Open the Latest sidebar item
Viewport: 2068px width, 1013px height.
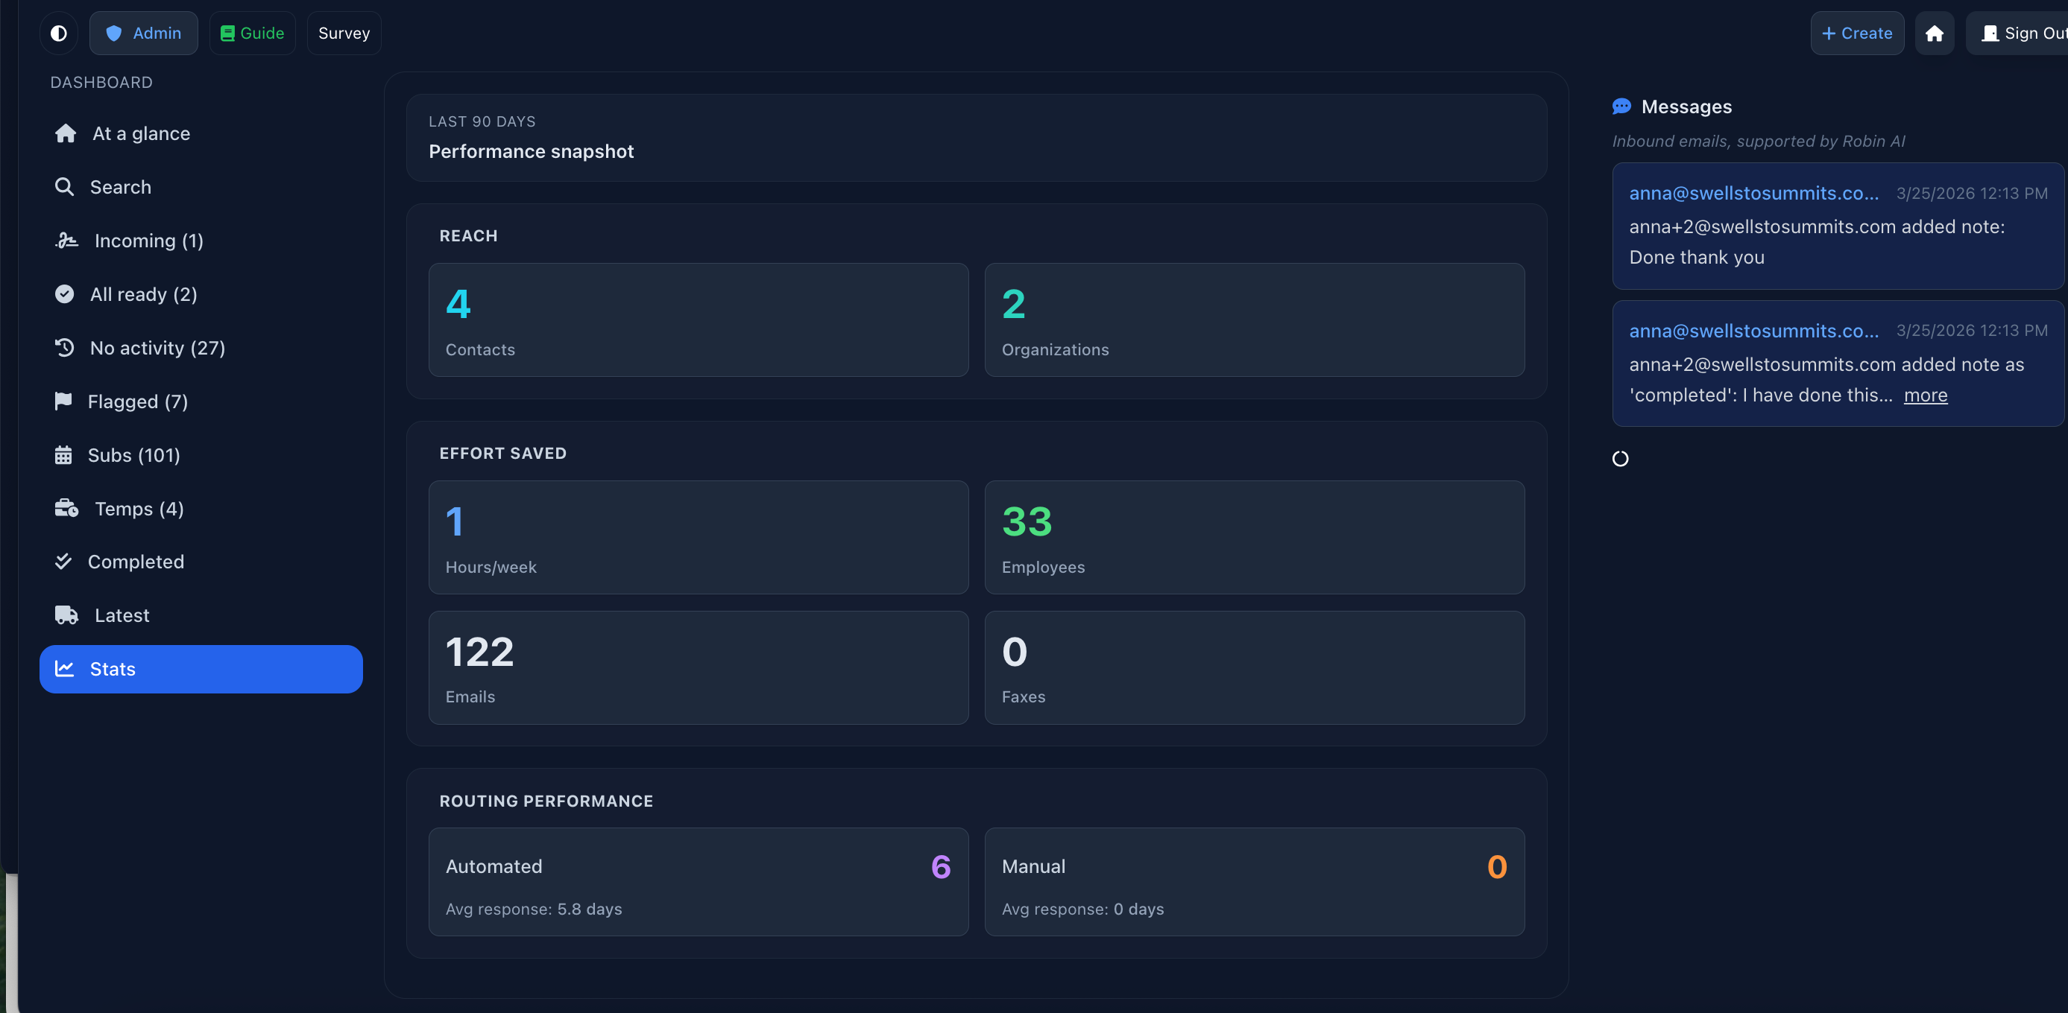[x=122, y=615]
